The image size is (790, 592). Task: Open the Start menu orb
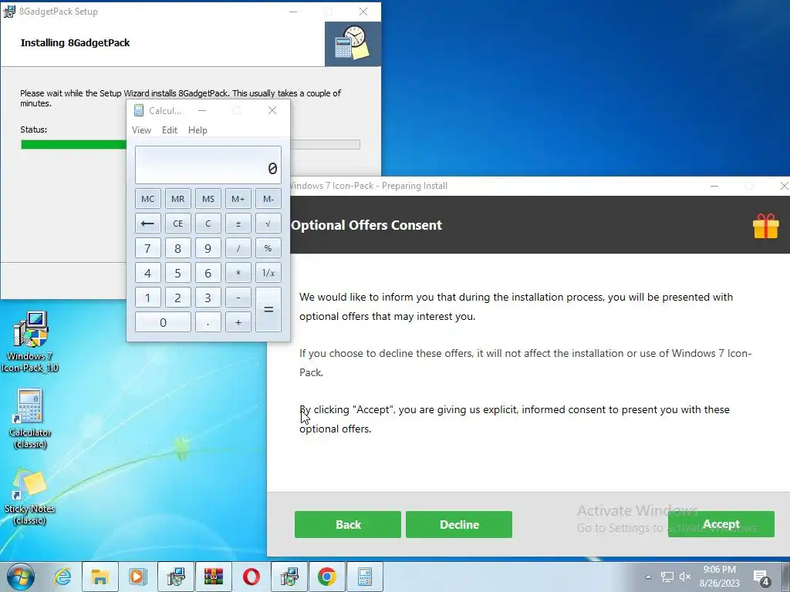[x=21, y=577]
